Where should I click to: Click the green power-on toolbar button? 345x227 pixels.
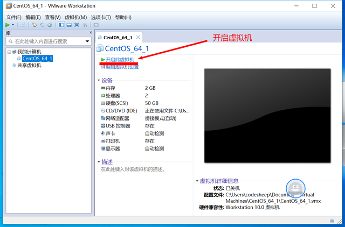coord(8,25)
